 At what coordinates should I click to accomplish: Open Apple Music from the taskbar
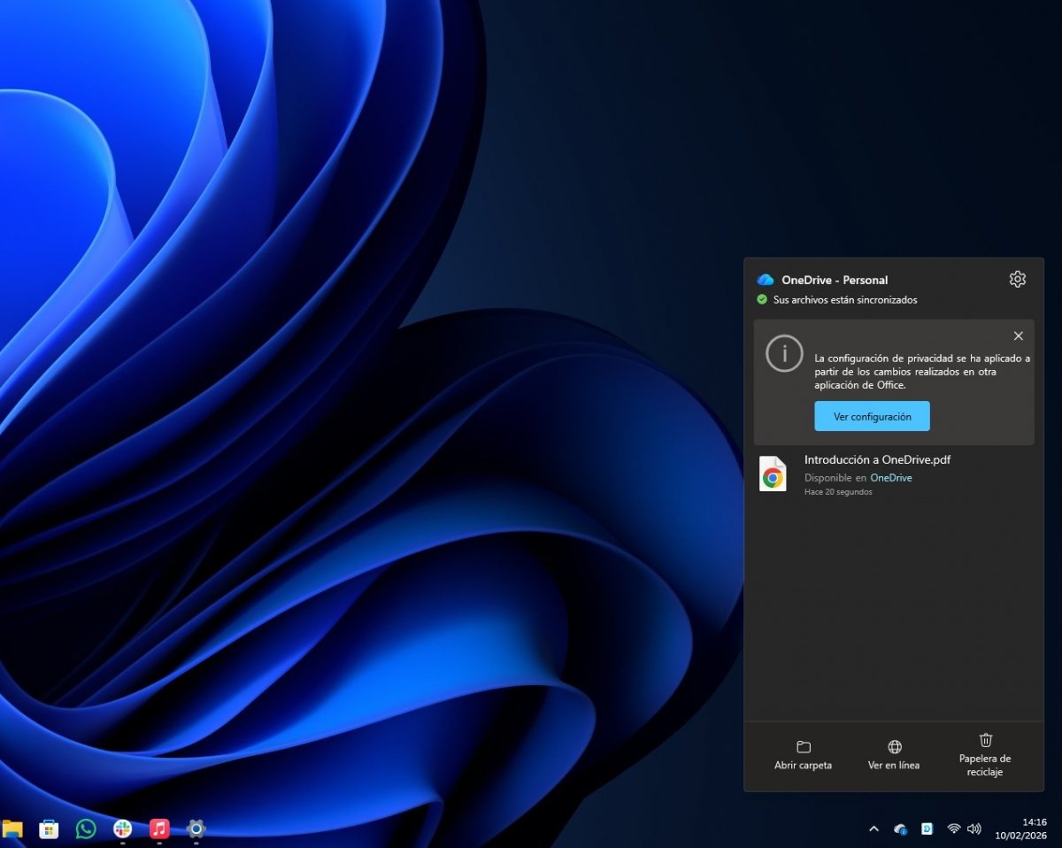point(158,829)
